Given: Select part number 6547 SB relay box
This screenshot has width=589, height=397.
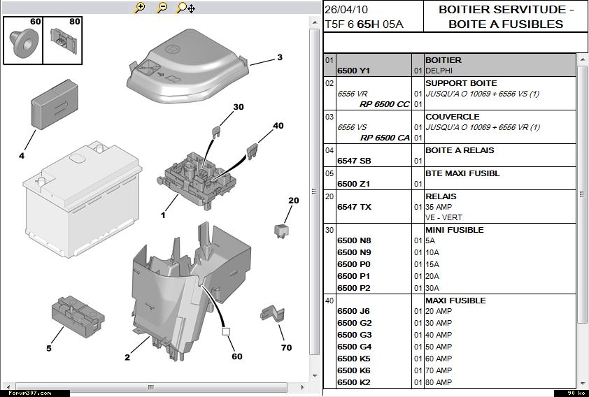Looking at the screenshot, I should click(x=353, y=161).
